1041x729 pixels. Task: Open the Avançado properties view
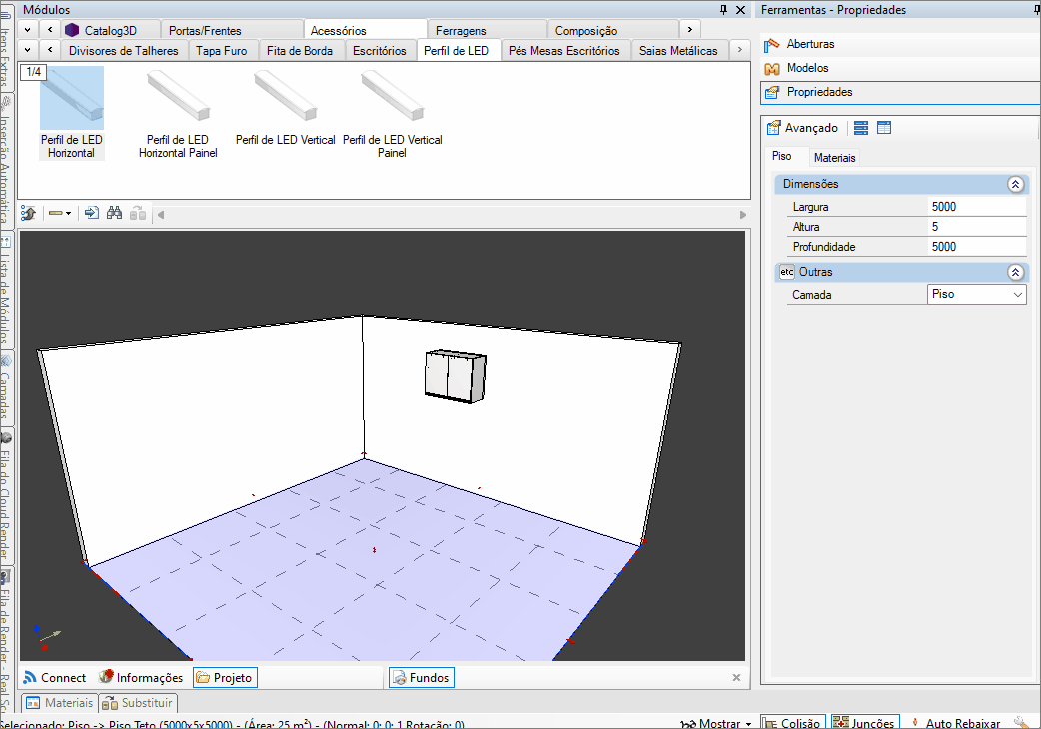click(802, 128)
